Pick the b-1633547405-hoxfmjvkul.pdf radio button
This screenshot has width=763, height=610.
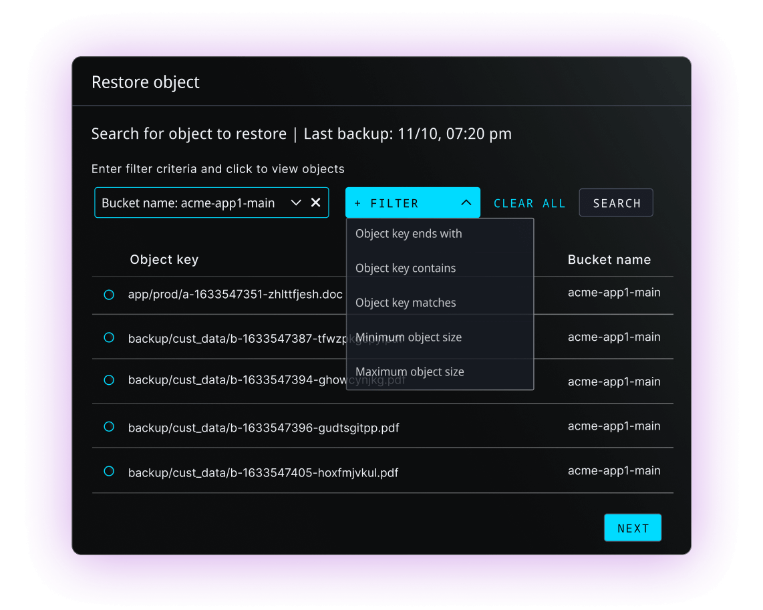(109, 472)
